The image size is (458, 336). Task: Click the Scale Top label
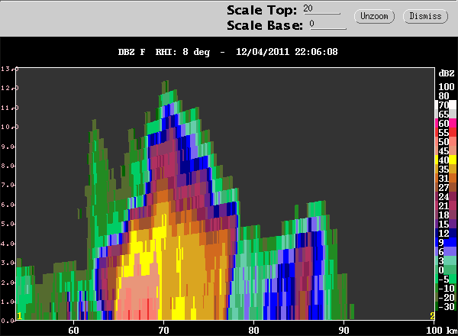(262, 10)
